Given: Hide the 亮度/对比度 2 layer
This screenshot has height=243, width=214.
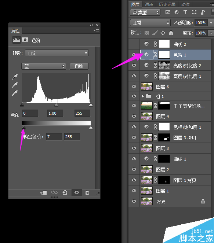Looking at the screenshot, I should click(x=134, y=65).
